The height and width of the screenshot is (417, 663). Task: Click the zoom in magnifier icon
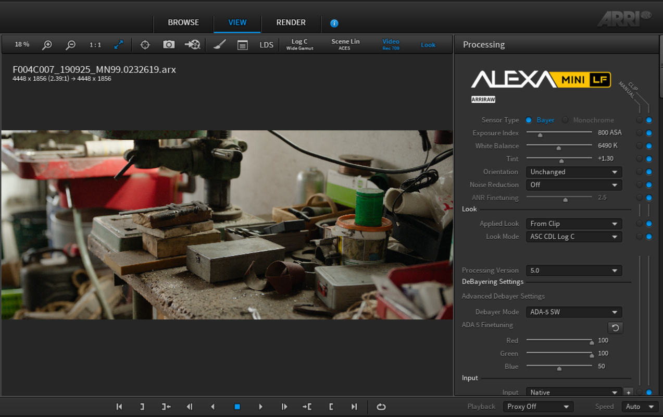(x=47, y=45)
